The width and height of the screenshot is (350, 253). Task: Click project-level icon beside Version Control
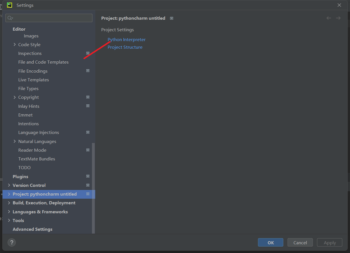click(x=88, y=185)
